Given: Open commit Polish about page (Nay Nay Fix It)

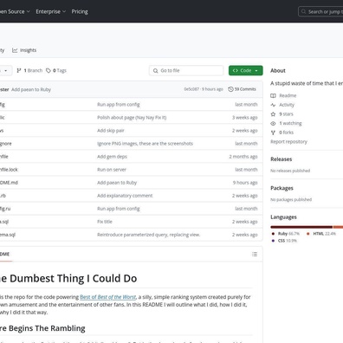Looking at the screenshot, I should click(132, 118).
